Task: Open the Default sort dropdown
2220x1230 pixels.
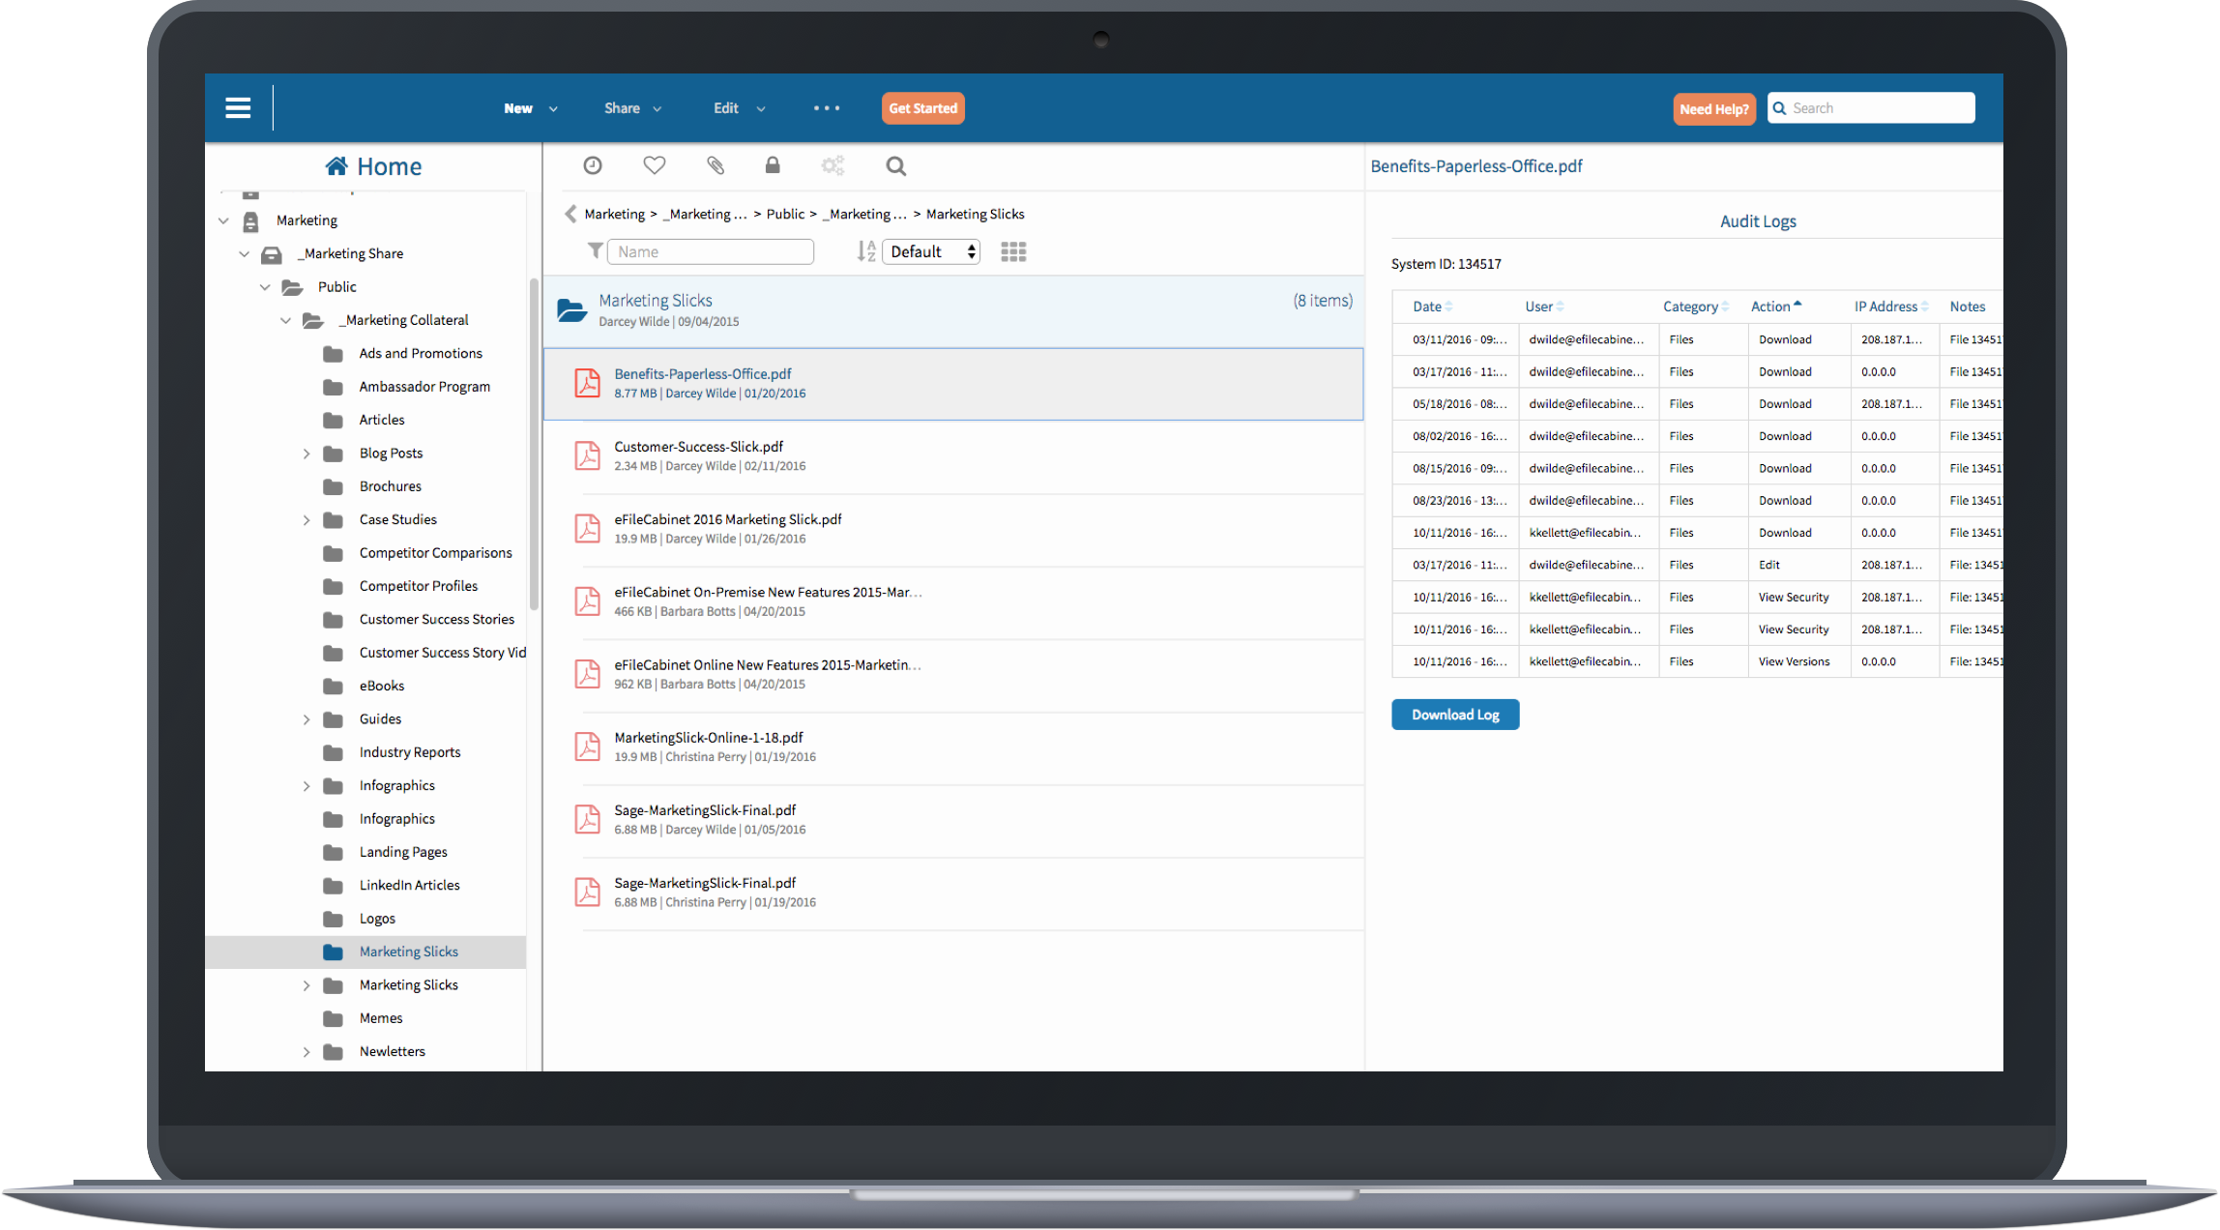Action: pos(932,251)
